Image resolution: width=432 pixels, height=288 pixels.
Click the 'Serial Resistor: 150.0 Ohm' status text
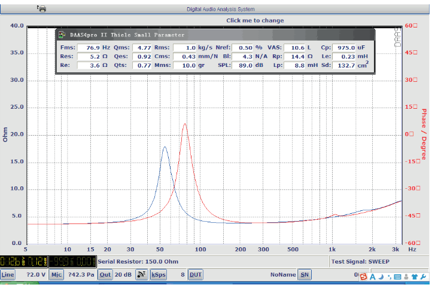point(138,262)
